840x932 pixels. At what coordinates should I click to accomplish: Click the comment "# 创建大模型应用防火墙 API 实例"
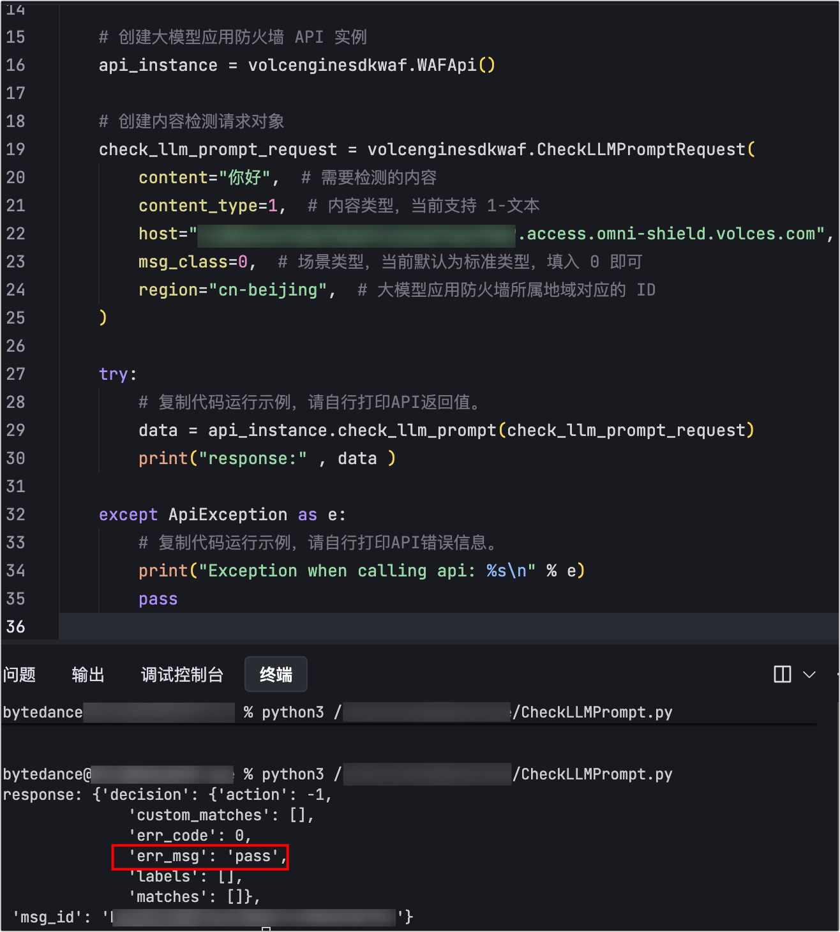pyautogui.click(x=233, y=37)
